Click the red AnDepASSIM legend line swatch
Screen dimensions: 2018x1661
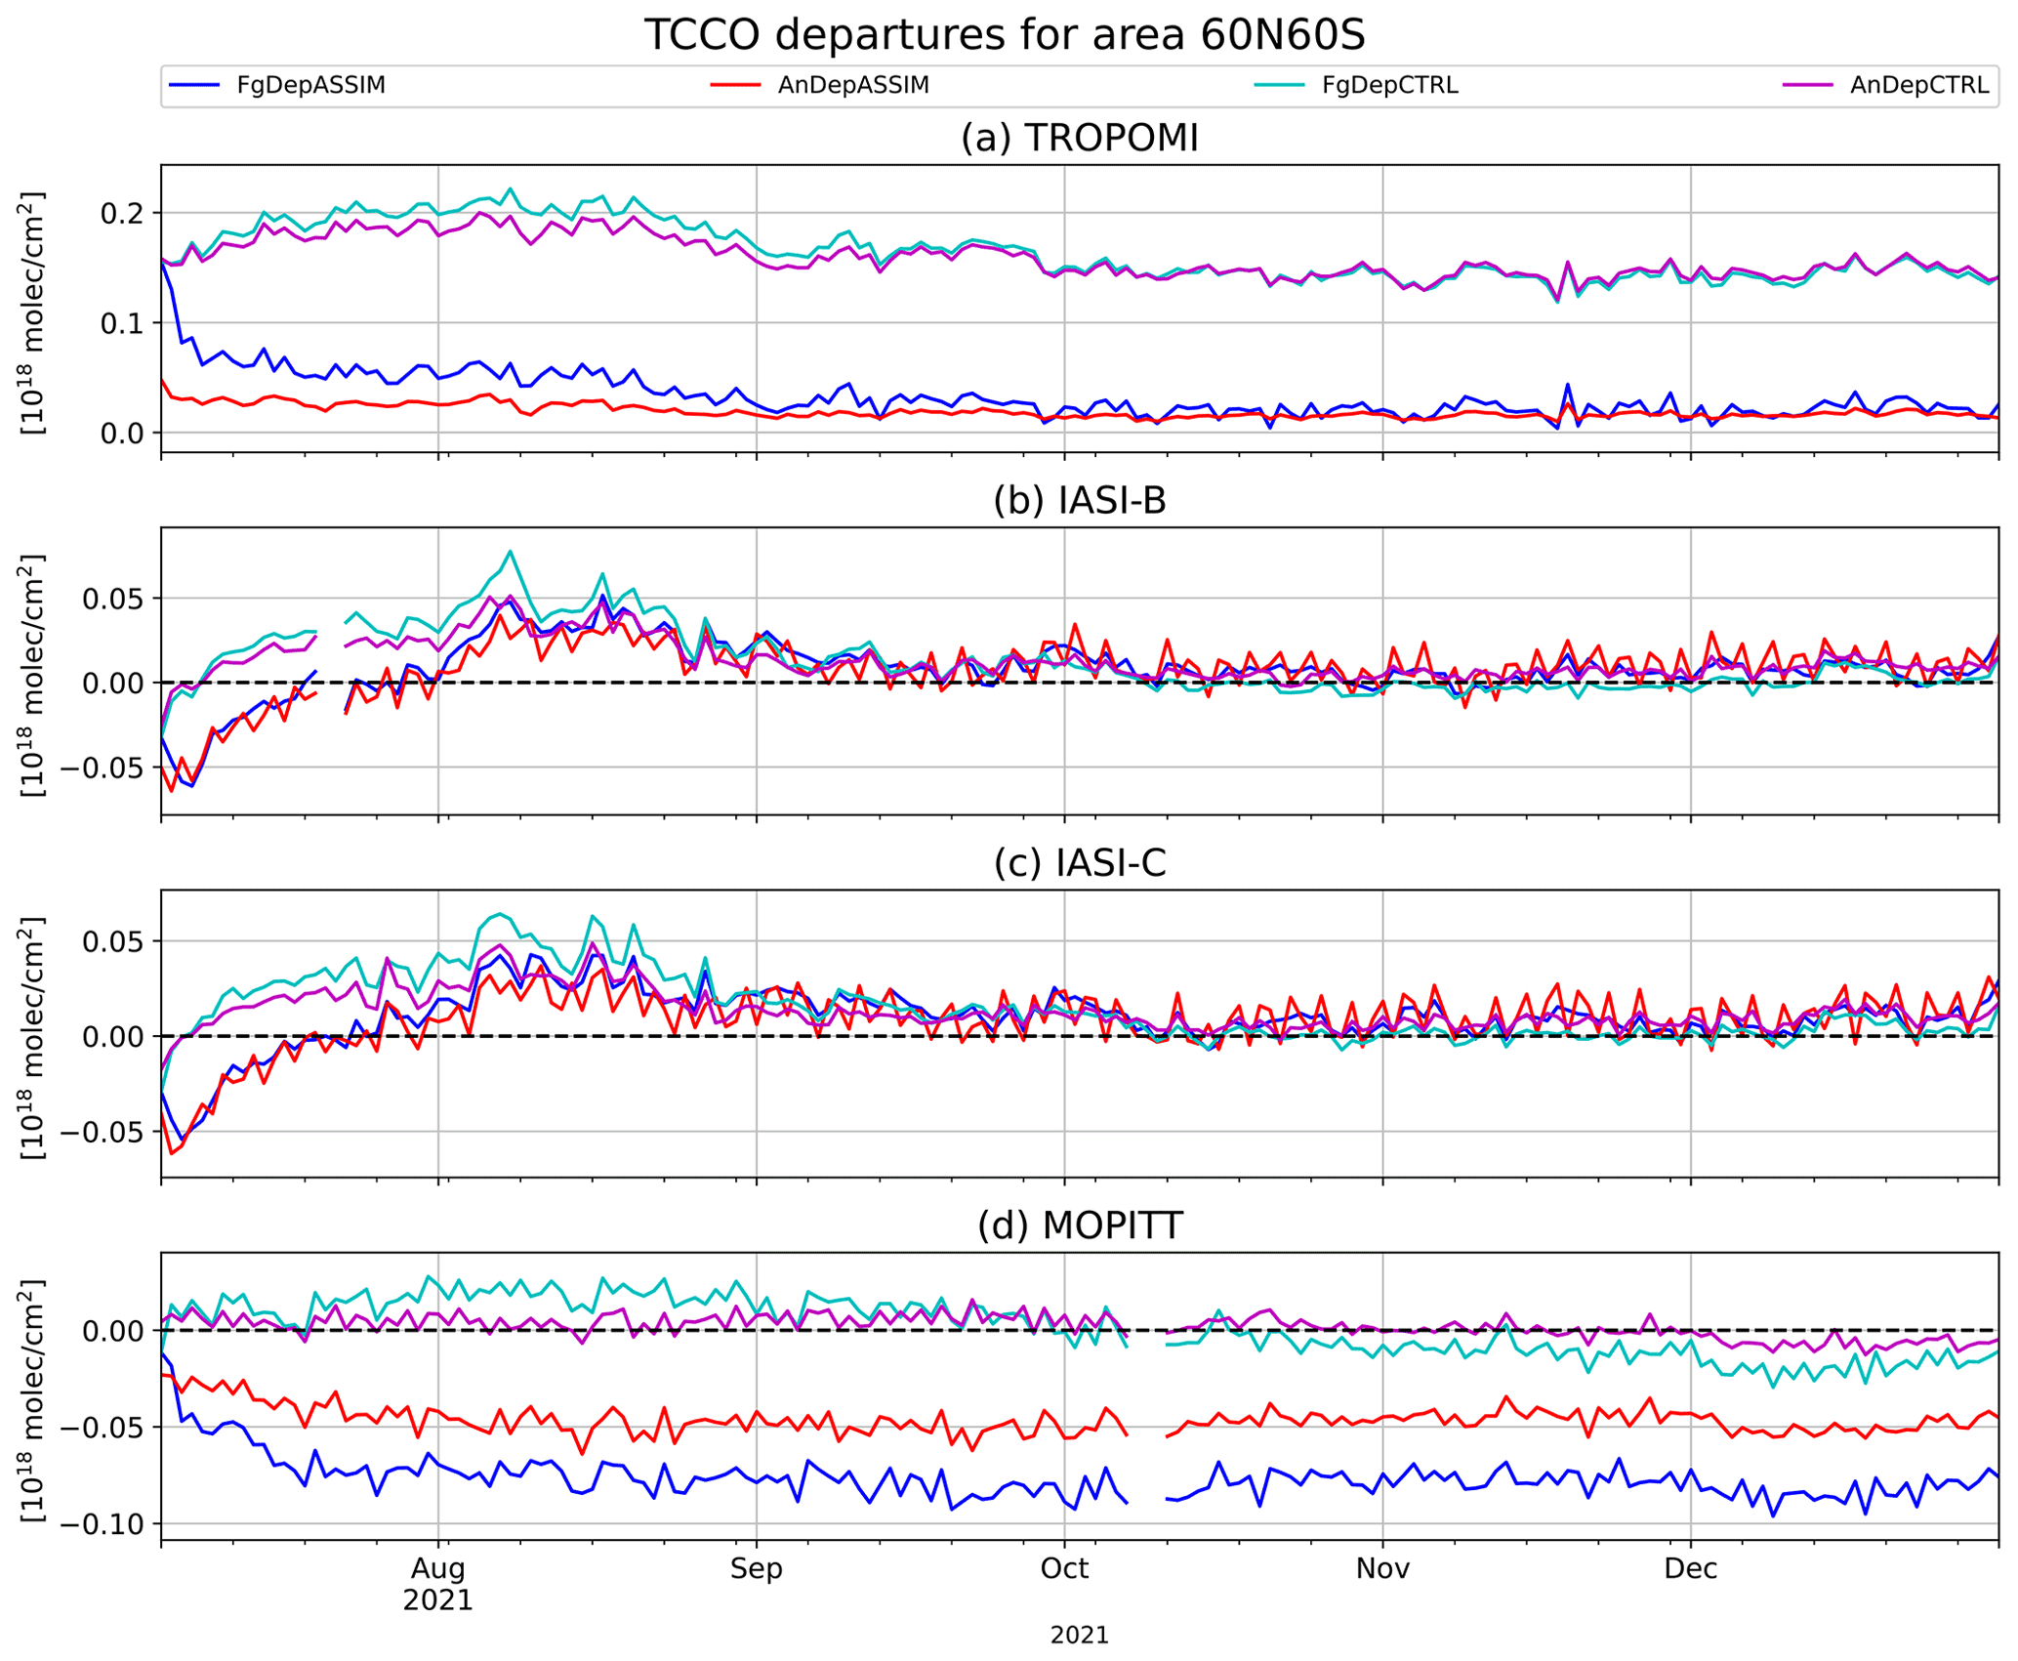coord(735,86)
